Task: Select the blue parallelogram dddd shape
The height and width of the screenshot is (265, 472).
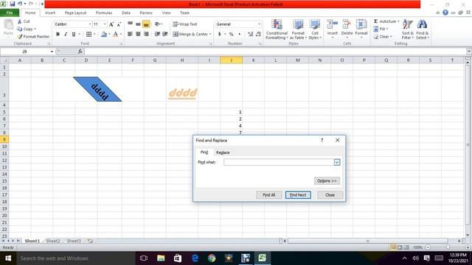Action: [97, 89]
